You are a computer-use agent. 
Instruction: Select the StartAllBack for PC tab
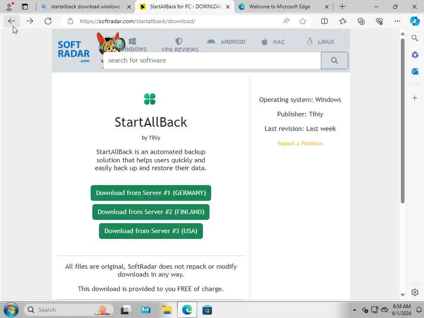(x=185, y=7)
